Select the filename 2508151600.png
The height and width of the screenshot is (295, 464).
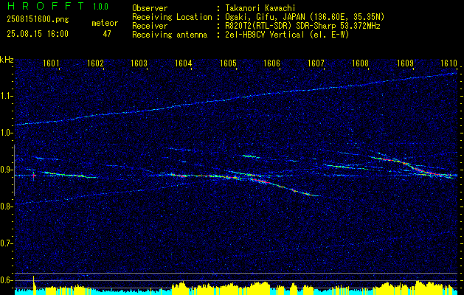[x=38, y=20]
